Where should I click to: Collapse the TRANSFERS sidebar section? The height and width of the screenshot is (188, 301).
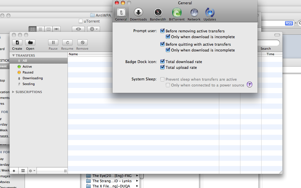(13, 55)
